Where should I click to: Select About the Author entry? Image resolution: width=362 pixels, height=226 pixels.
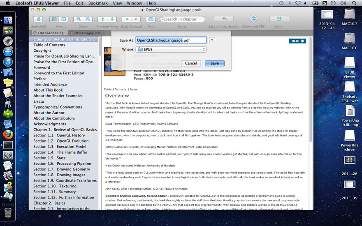(49, 113)
